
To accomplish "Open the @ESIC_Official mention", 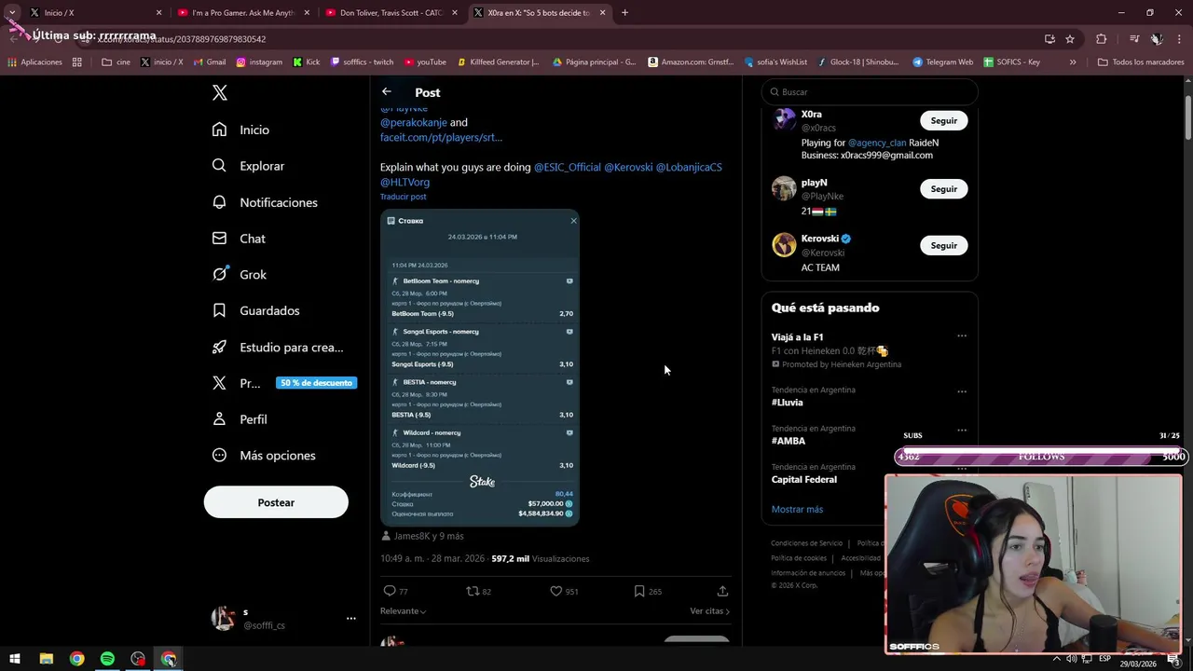I will [x=567, y=167].
